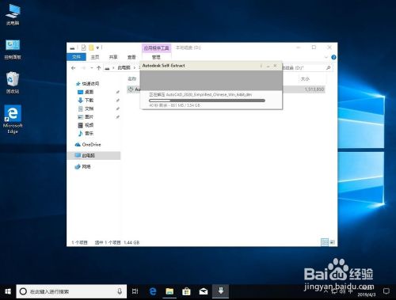Open Recycle Bin desktop icon
396x300 pixels.
point(13,83)
